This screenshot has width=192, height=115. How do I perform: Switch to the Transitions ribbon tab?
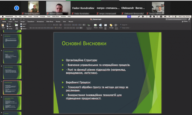point(31,22)
